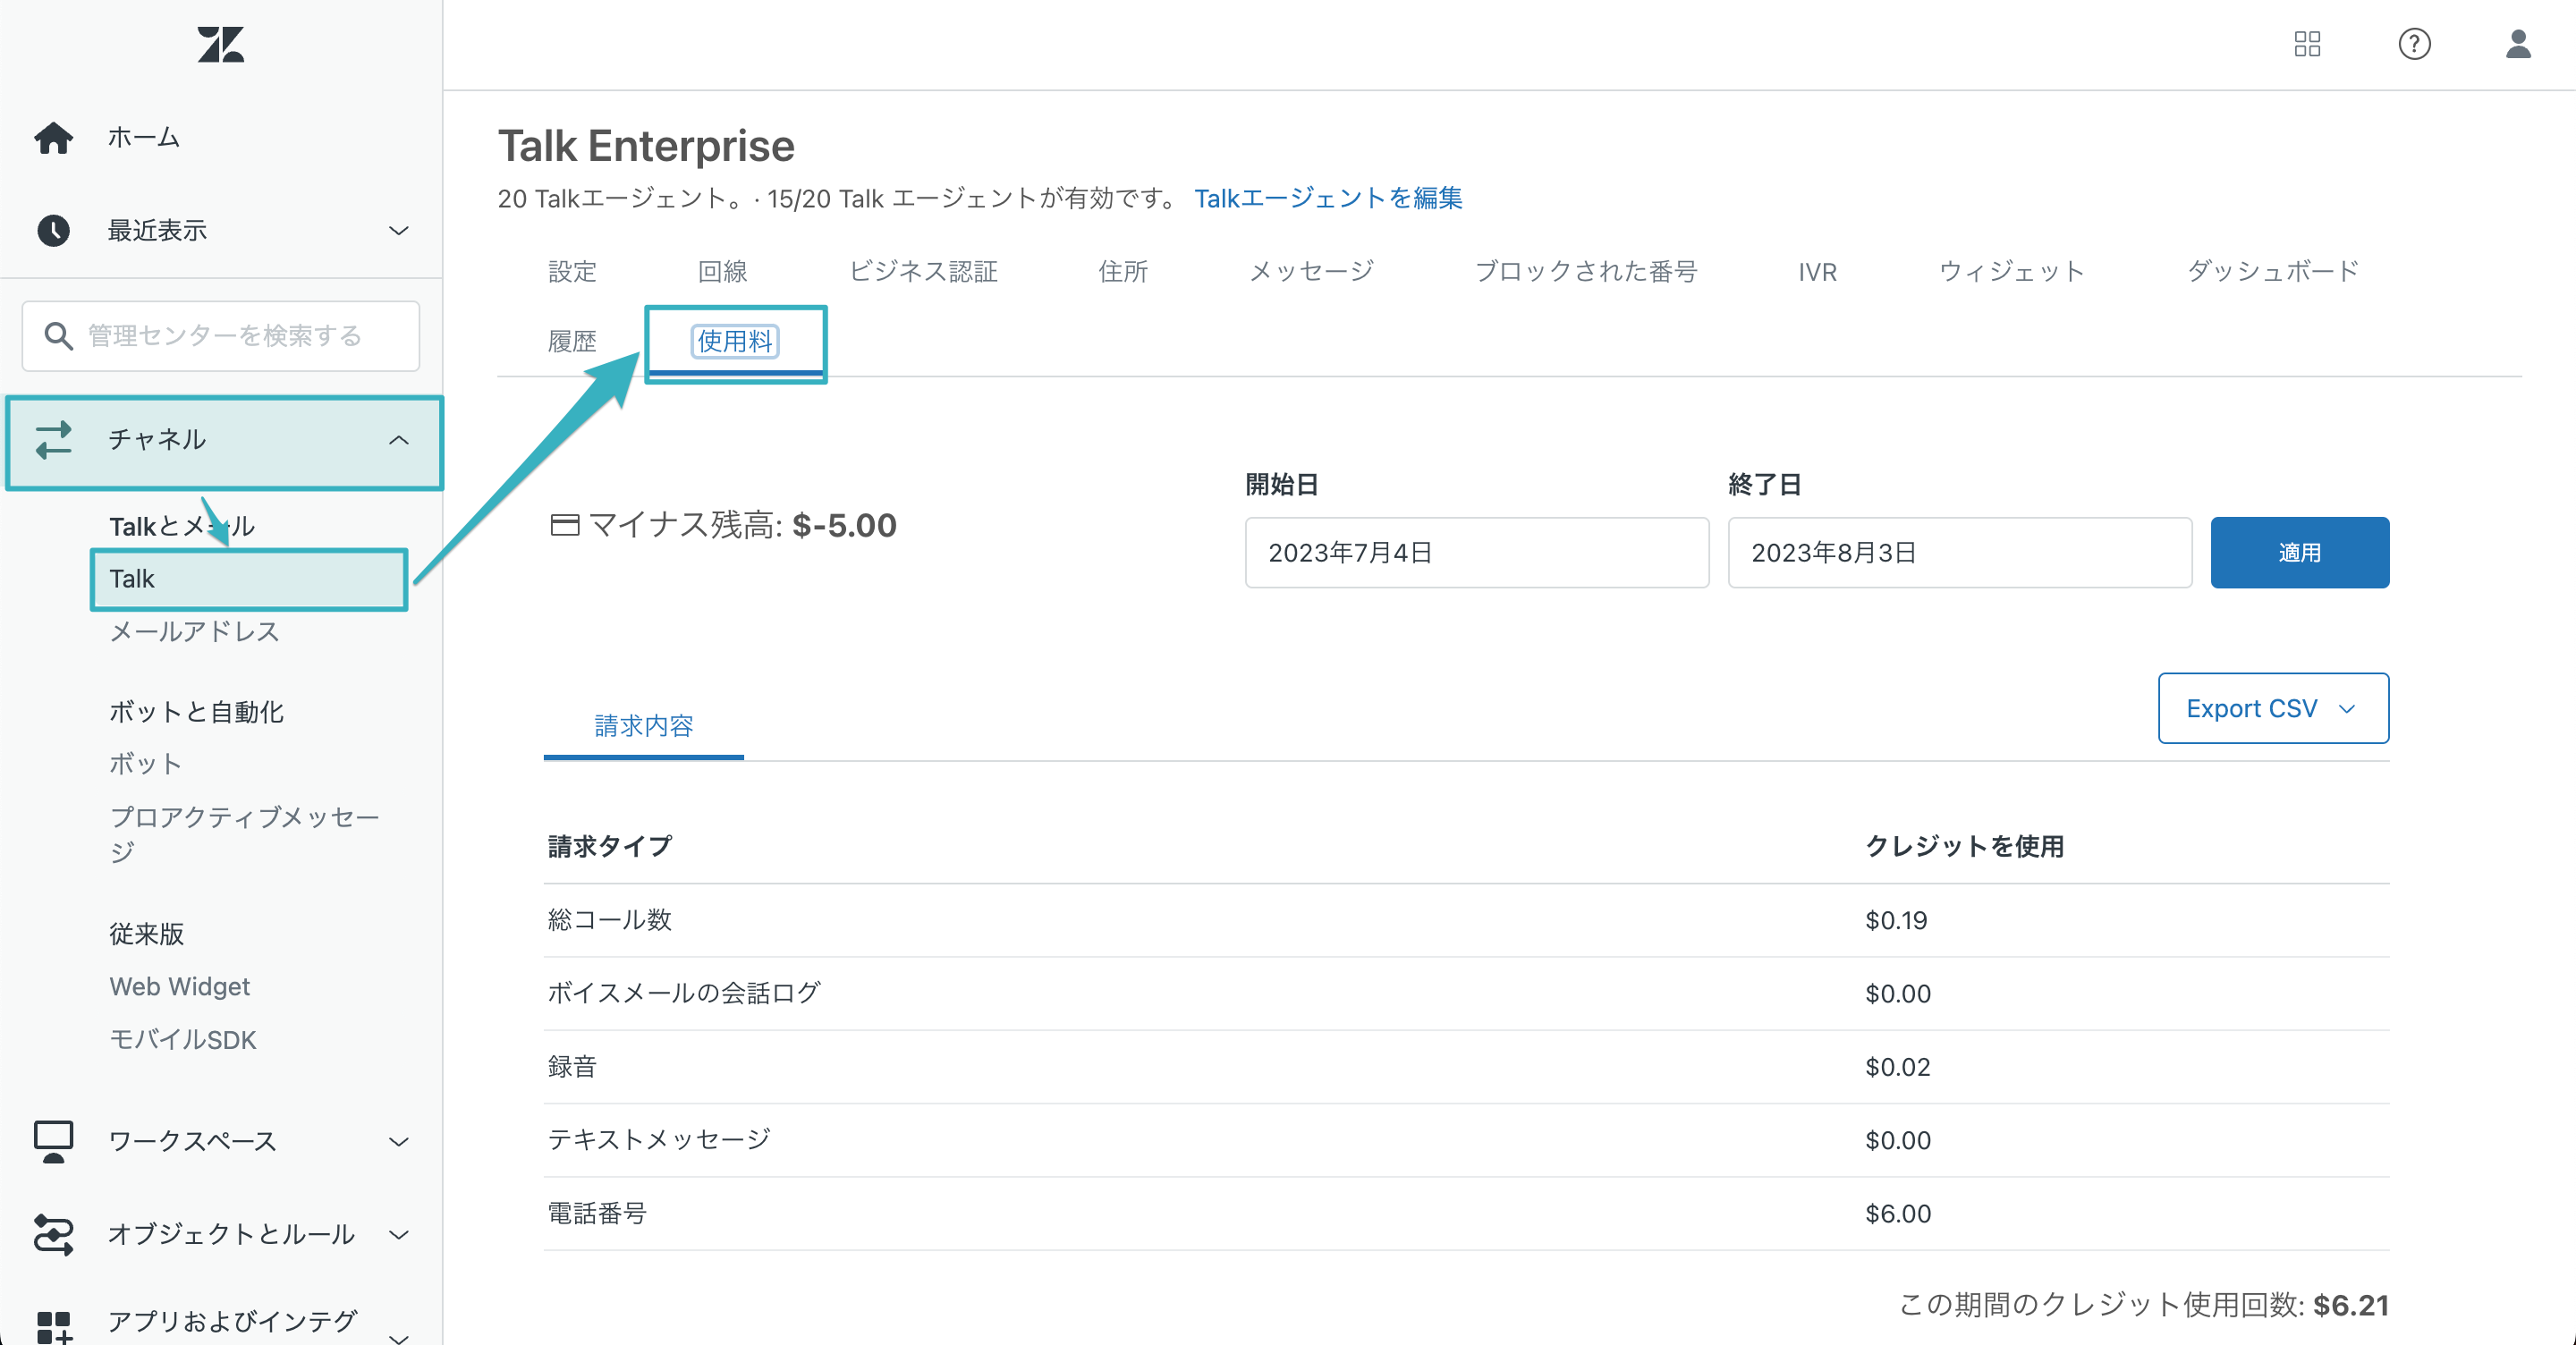This screenshot has height=1345, width=2576.
Task: Click the recent clock icon
Action: (54, 231)
